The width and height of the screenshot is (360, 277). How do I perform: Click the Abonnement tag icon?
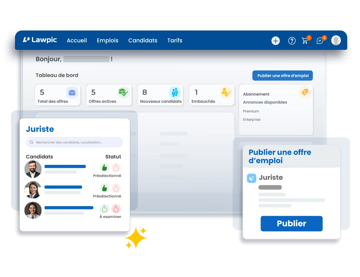pos(305,92)
